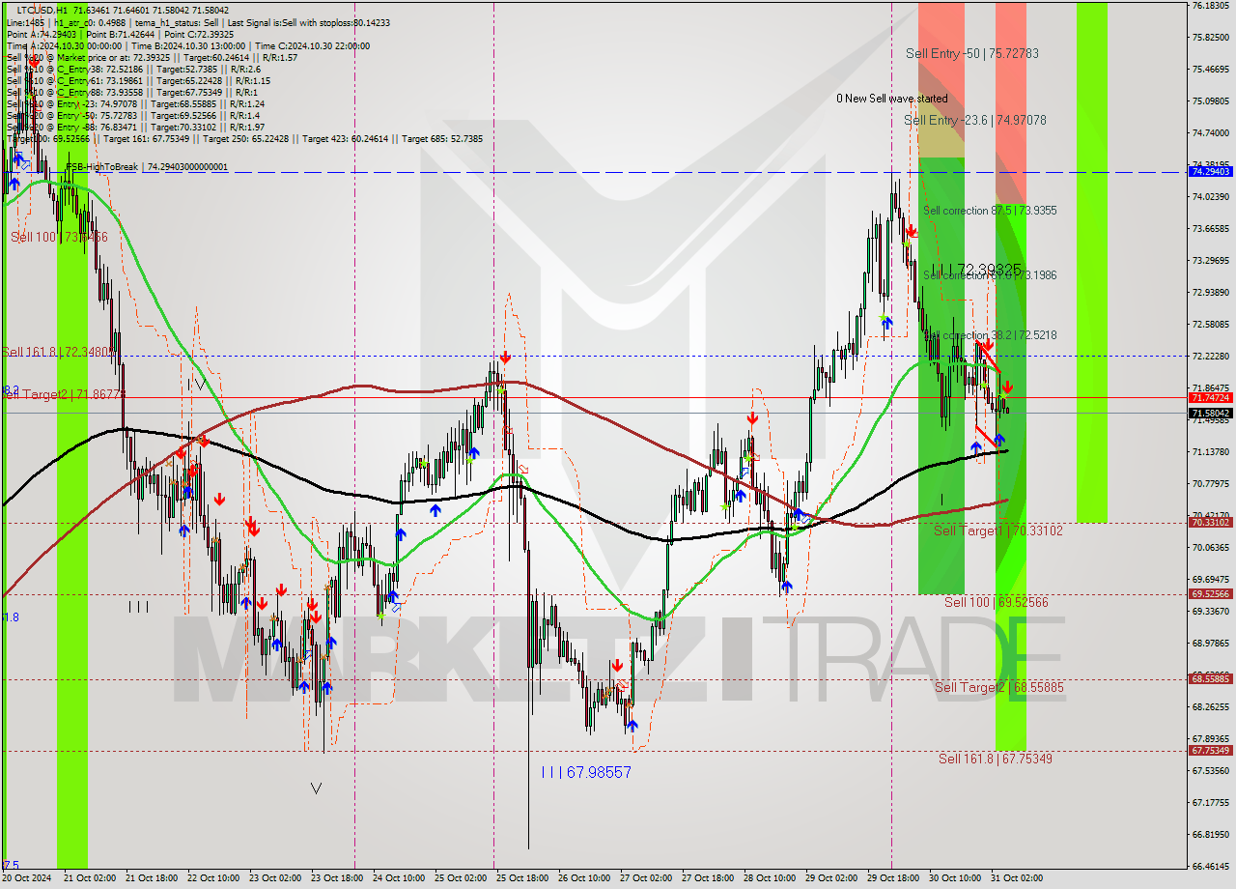Click the FSB-HighToBreak level label
This screenshot has height=889, width=1236.
click(x=147, y=167)
